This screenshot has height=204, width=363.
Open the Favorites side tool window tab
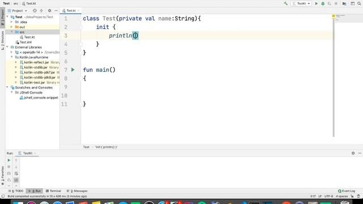(x=2, y=176)
